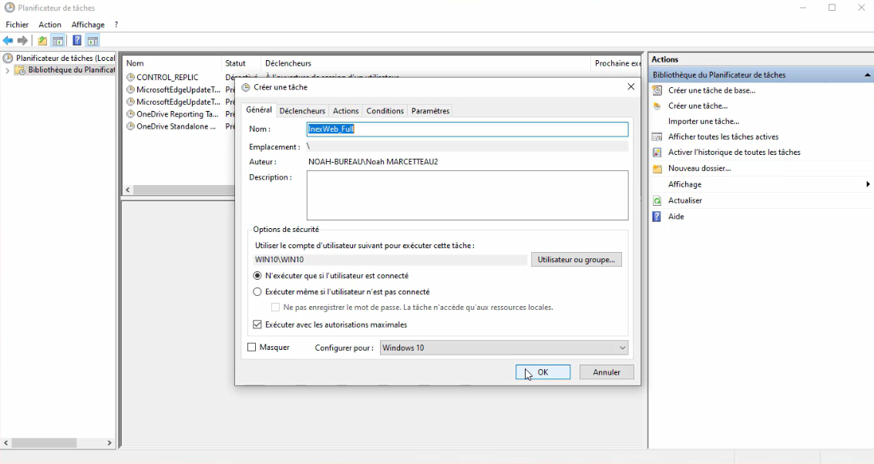Toggle the show/hide console tree toolbar icon
874x464 pixels.
(58, 41)
